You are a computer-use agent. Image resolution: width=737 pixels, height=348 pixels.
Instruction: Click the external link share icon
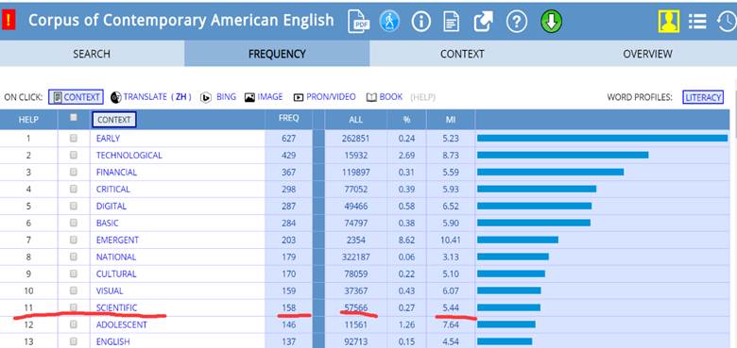[483, 22]
